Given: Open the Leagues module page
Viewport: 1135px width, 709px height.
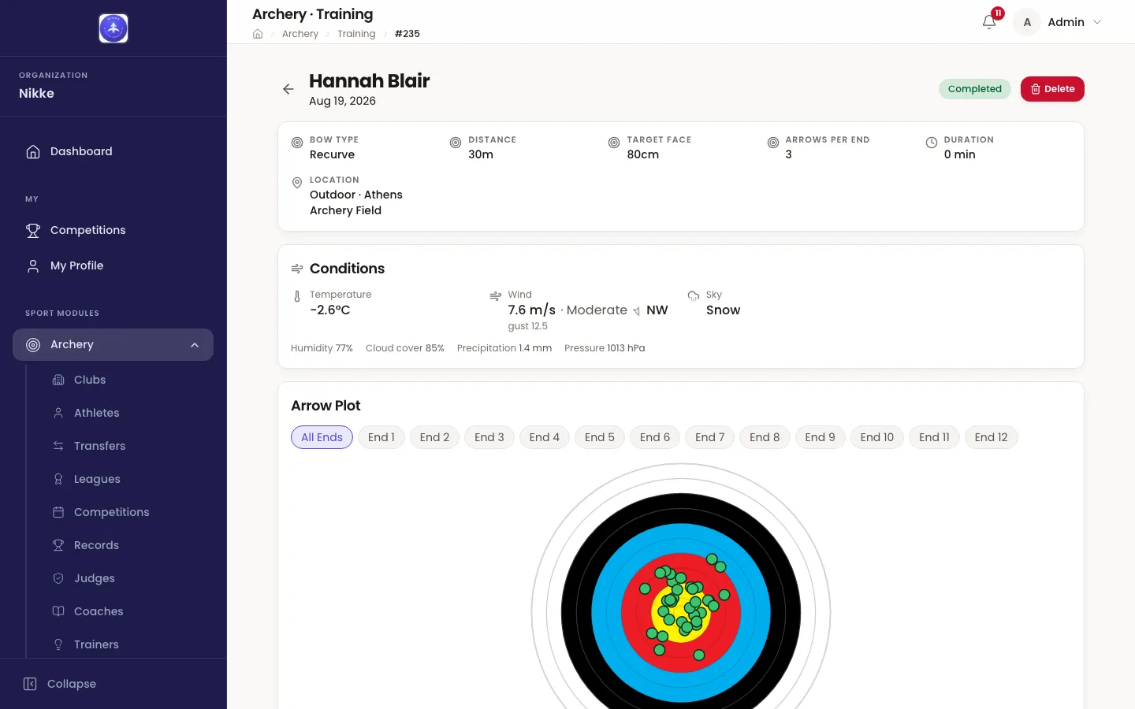Looking at the screenshot, I should point(126,479).
